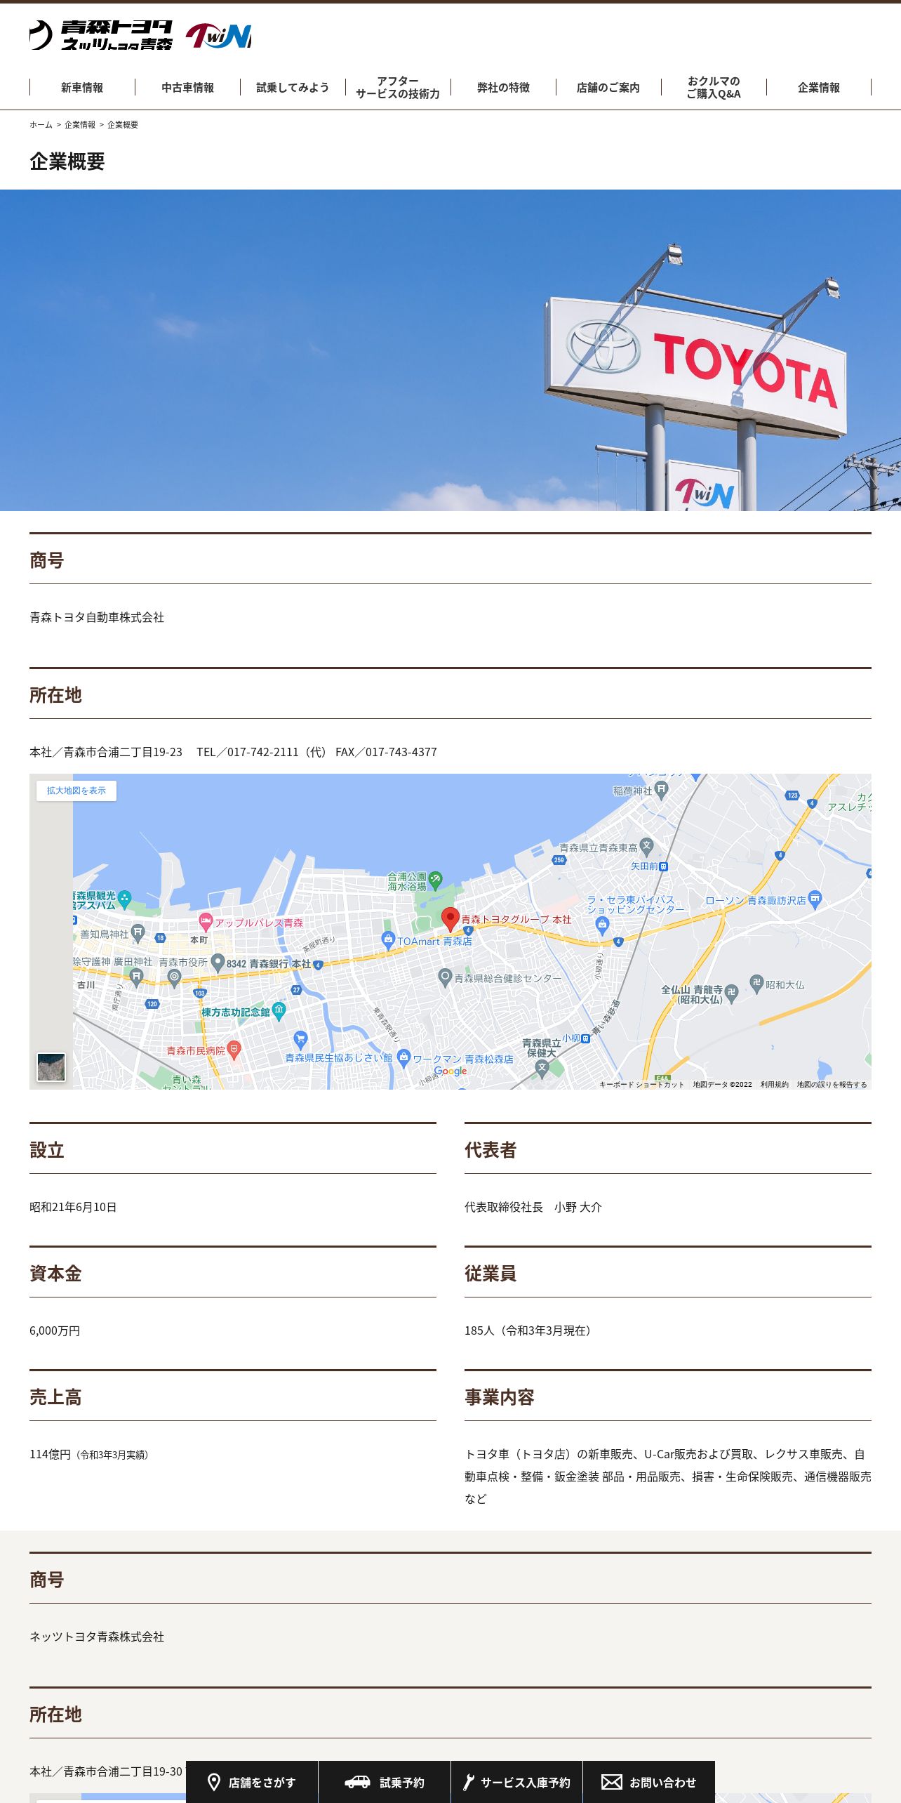Viewport: 901px width, 1803px height.
Task: Click 利用規約 link on the map
Action: coord(774,1085)
